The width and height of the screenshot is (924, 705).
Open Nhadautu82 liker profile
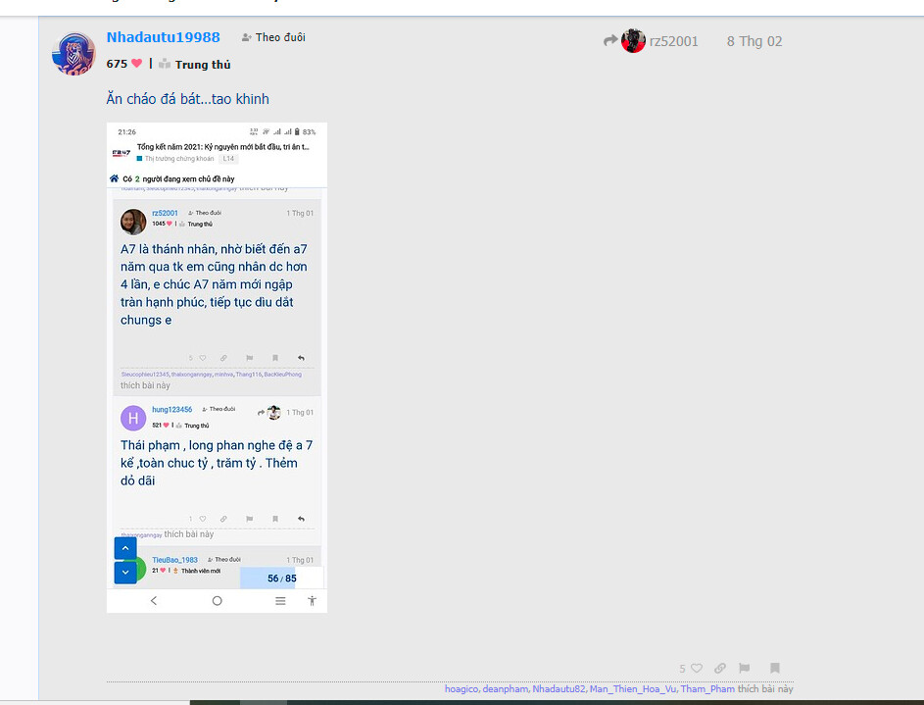tap(559, 688)
